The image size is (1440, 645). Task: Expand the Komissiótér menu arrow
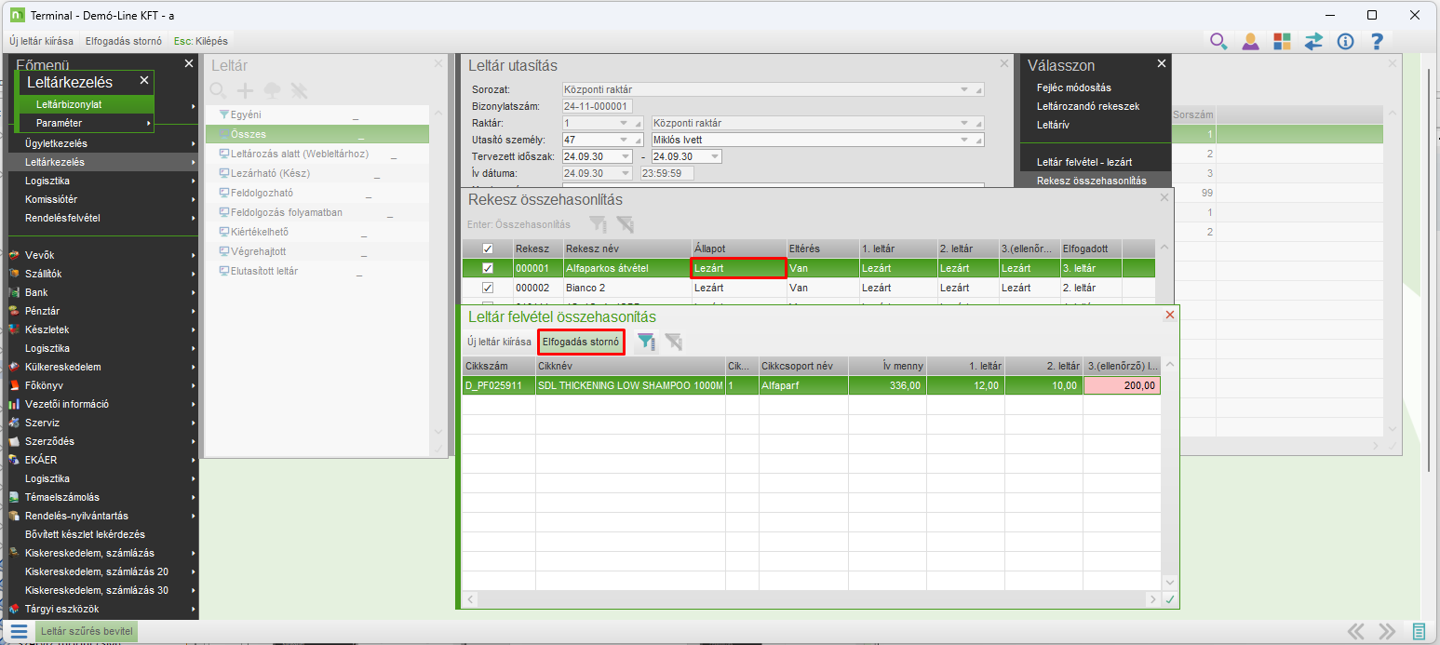pyautogui.click(x=193, y=199)
